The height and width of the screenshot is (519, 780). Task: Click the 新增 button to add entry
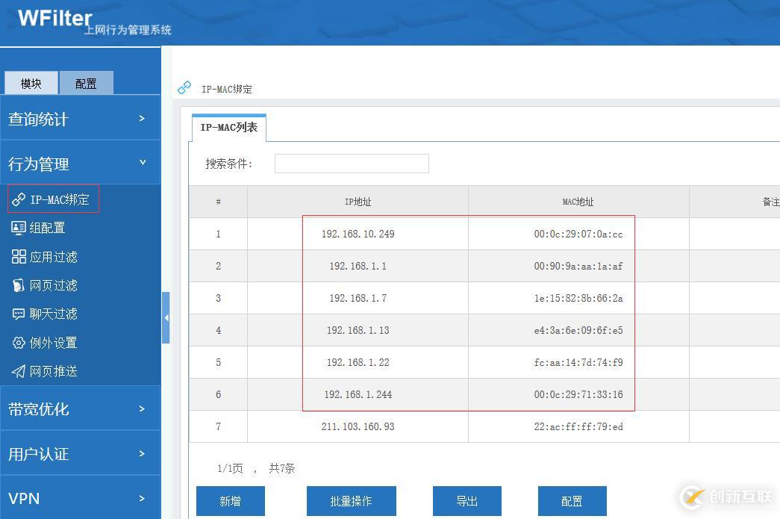pyautogui.click(x=230, y=501)
